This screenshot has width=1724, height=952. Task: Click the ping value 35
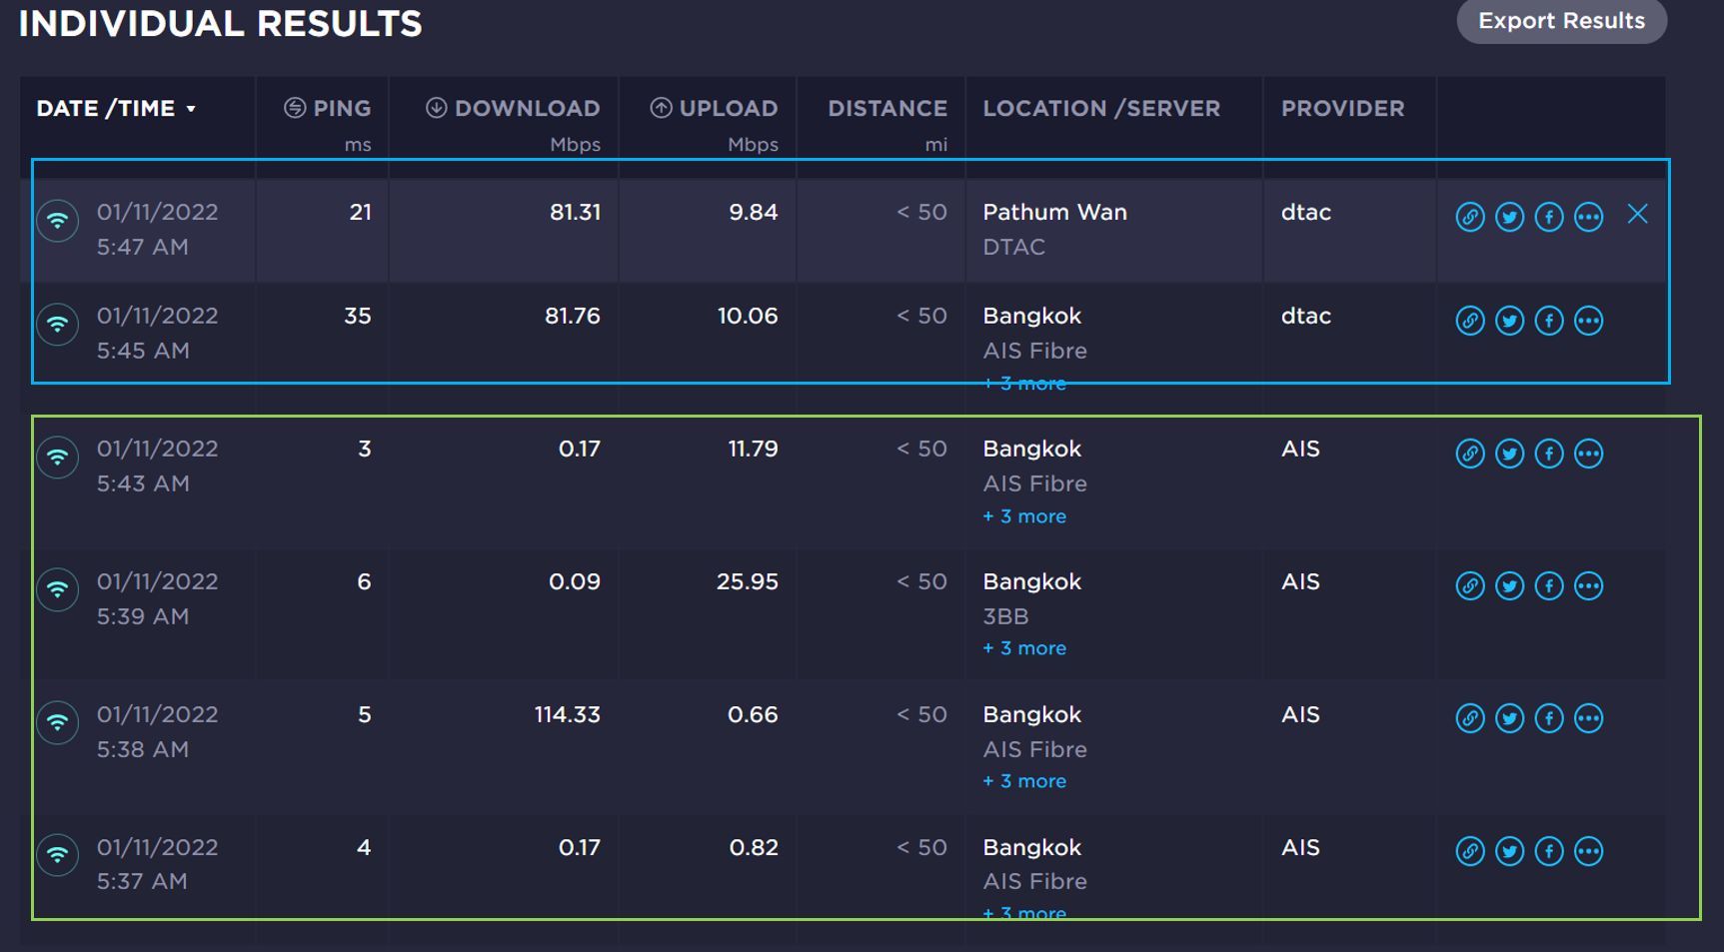click(x=357, y=316)
